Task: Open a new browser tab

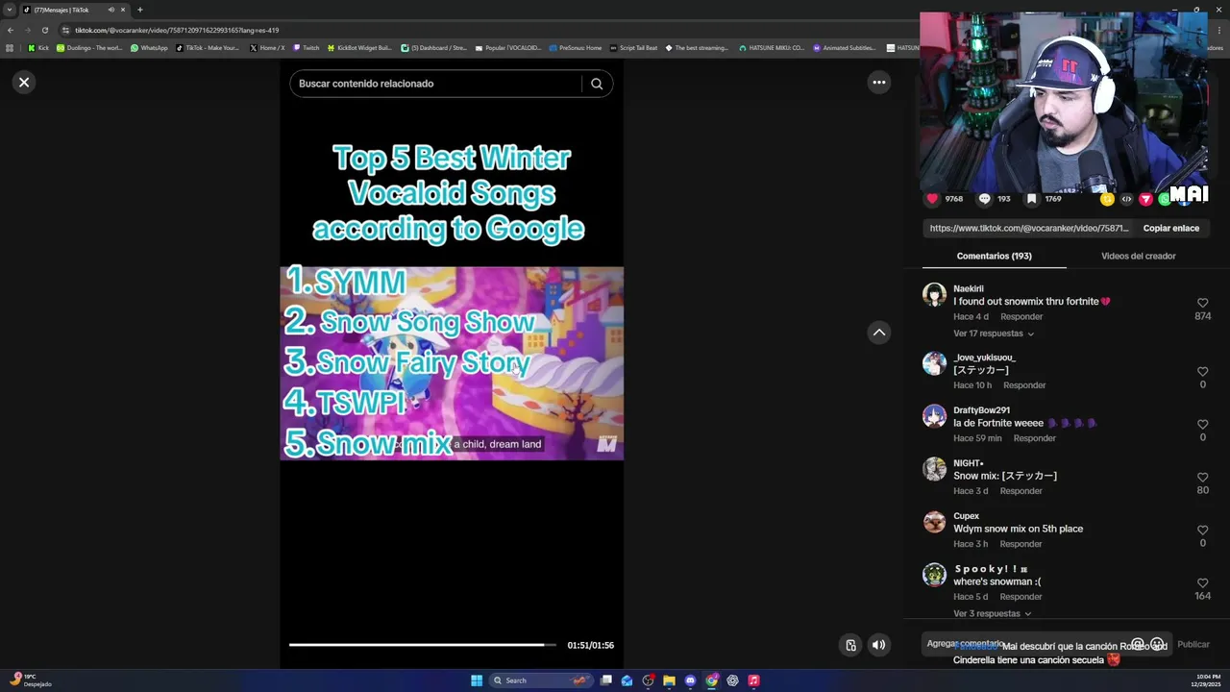Action: pos(140,10)
